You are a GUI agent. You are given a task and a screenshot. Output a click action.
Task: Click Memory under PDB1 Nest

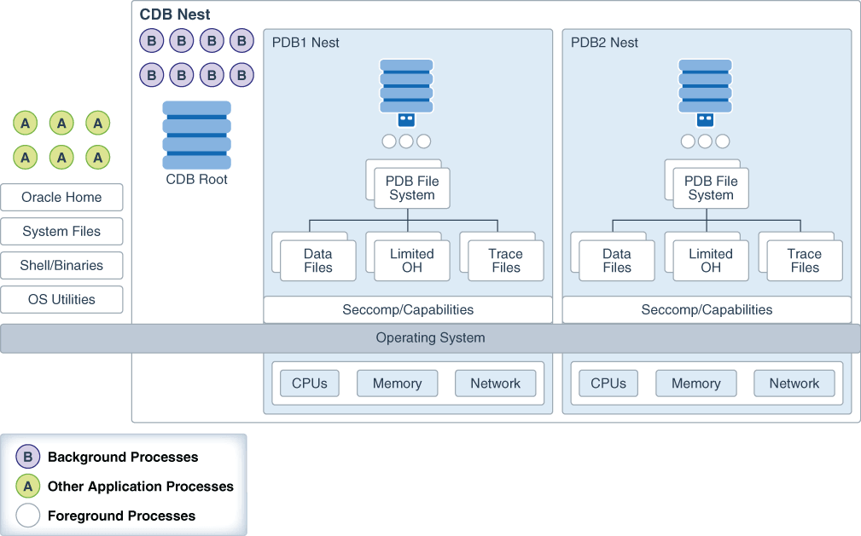click(x=398, y=383)
